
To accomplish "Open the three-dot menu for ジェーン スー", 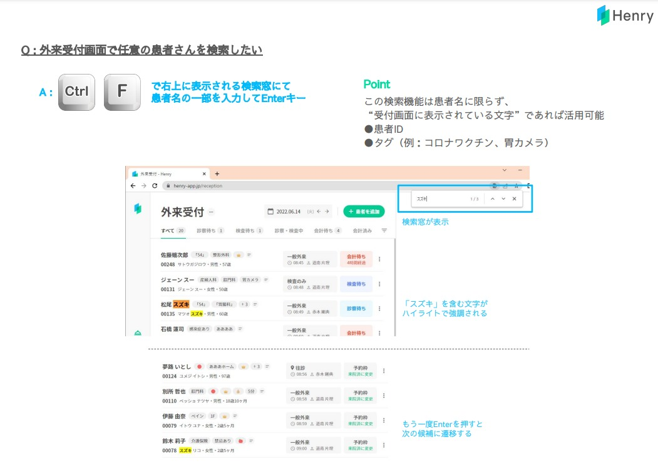I will 379,284.
